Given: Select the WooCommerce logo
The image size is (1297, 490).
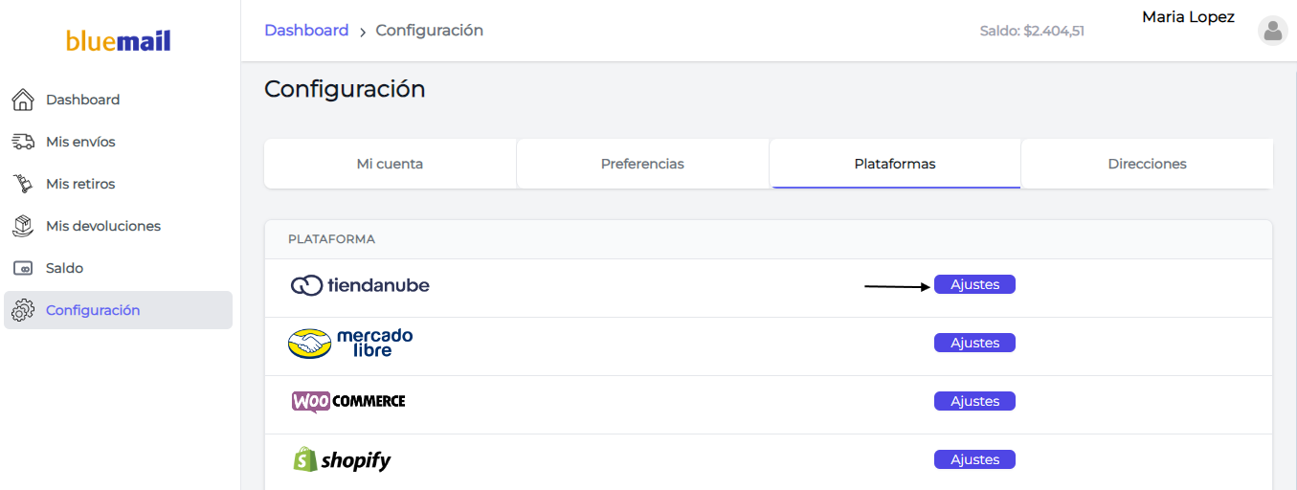Looking at the screenshot, I should [348, 401].
